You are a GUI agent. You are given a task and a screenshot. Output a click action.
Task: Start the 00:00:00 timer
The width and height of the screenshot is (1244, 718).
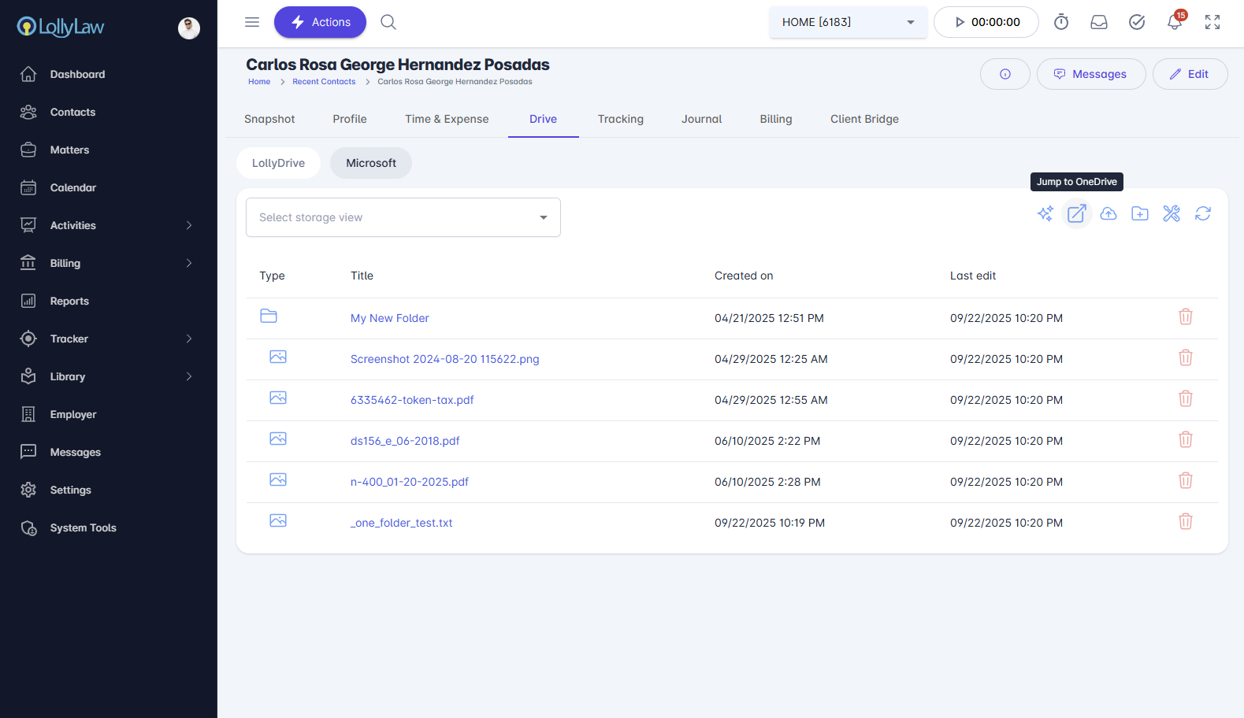[x=986, y=22]
